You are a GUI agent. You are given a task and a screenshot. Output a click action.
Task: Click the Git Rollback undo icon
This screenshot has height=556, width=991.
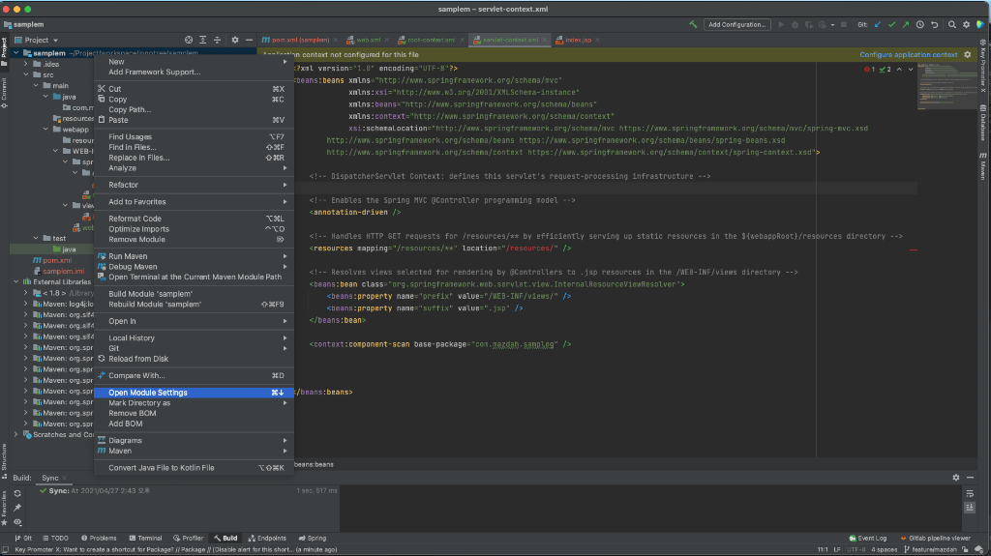click(934, 24)
